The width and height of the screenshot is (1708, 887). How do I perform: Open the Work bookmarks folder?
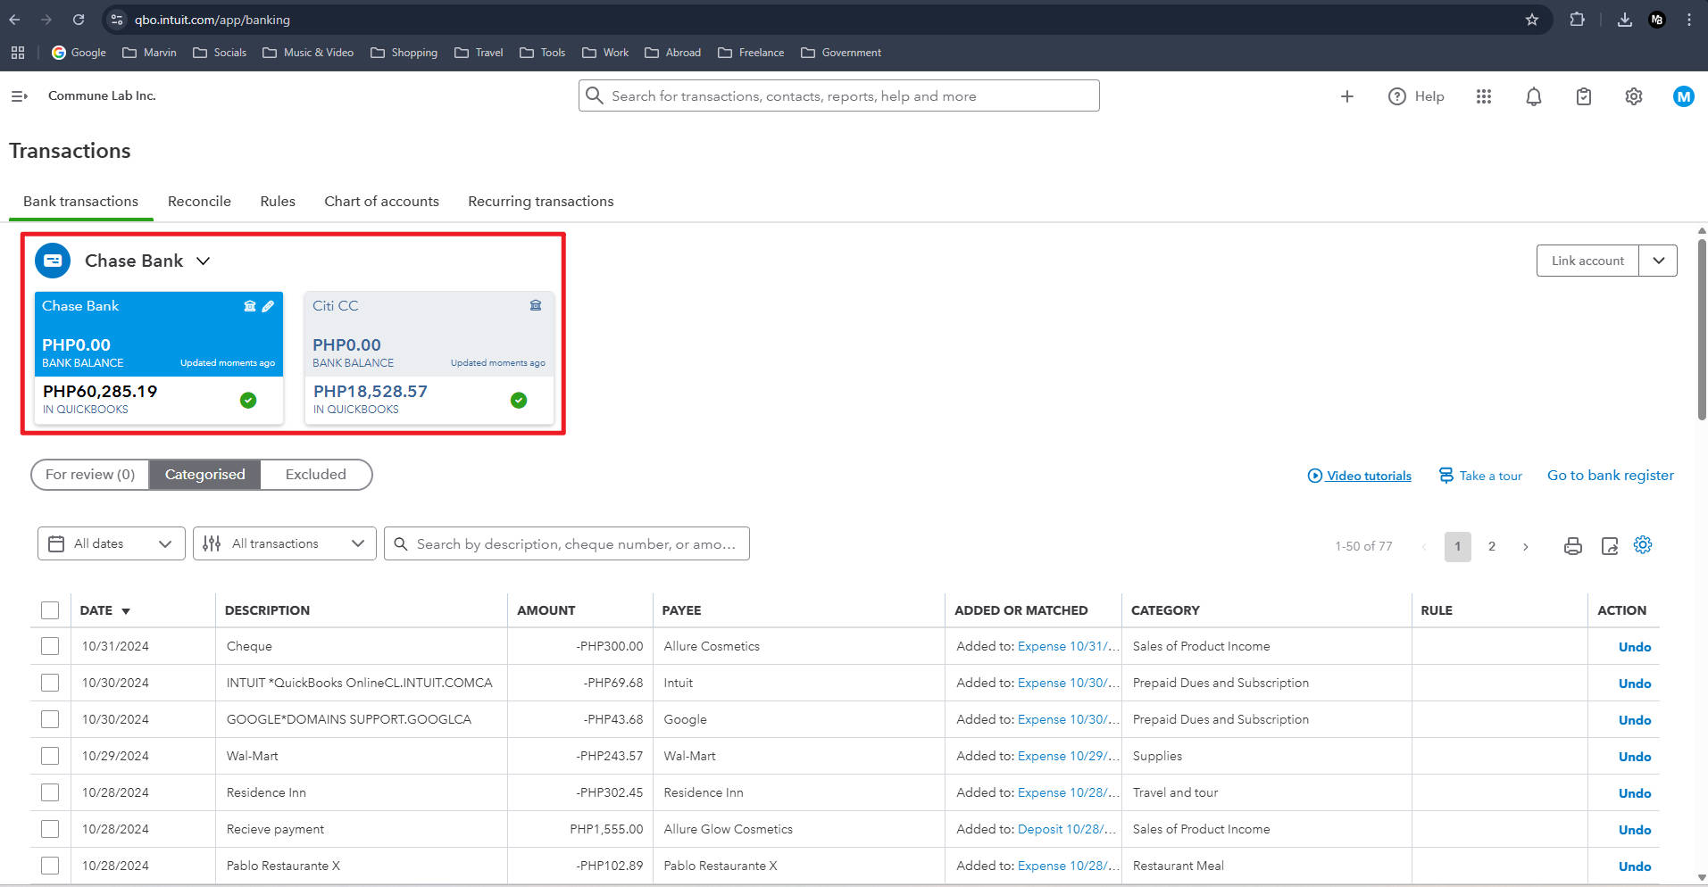coord(605,53)
